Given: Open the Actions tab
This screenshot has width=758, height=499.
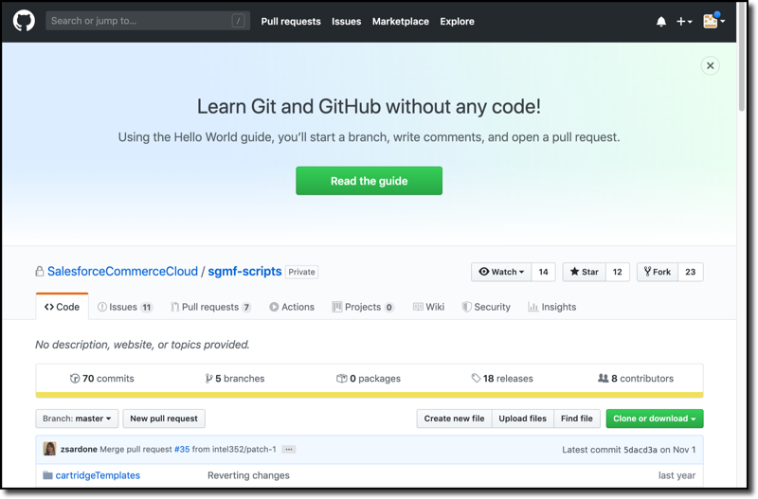Looking at the screenshot, I should 292,307.
